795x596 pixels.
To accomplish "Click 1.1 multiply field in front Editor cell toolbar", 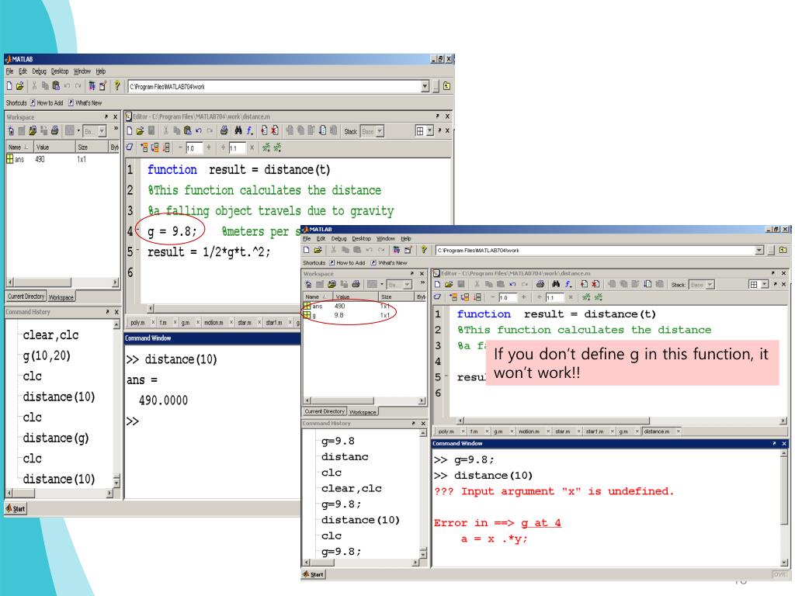I will pyautogui.click(x=555, y=297).
